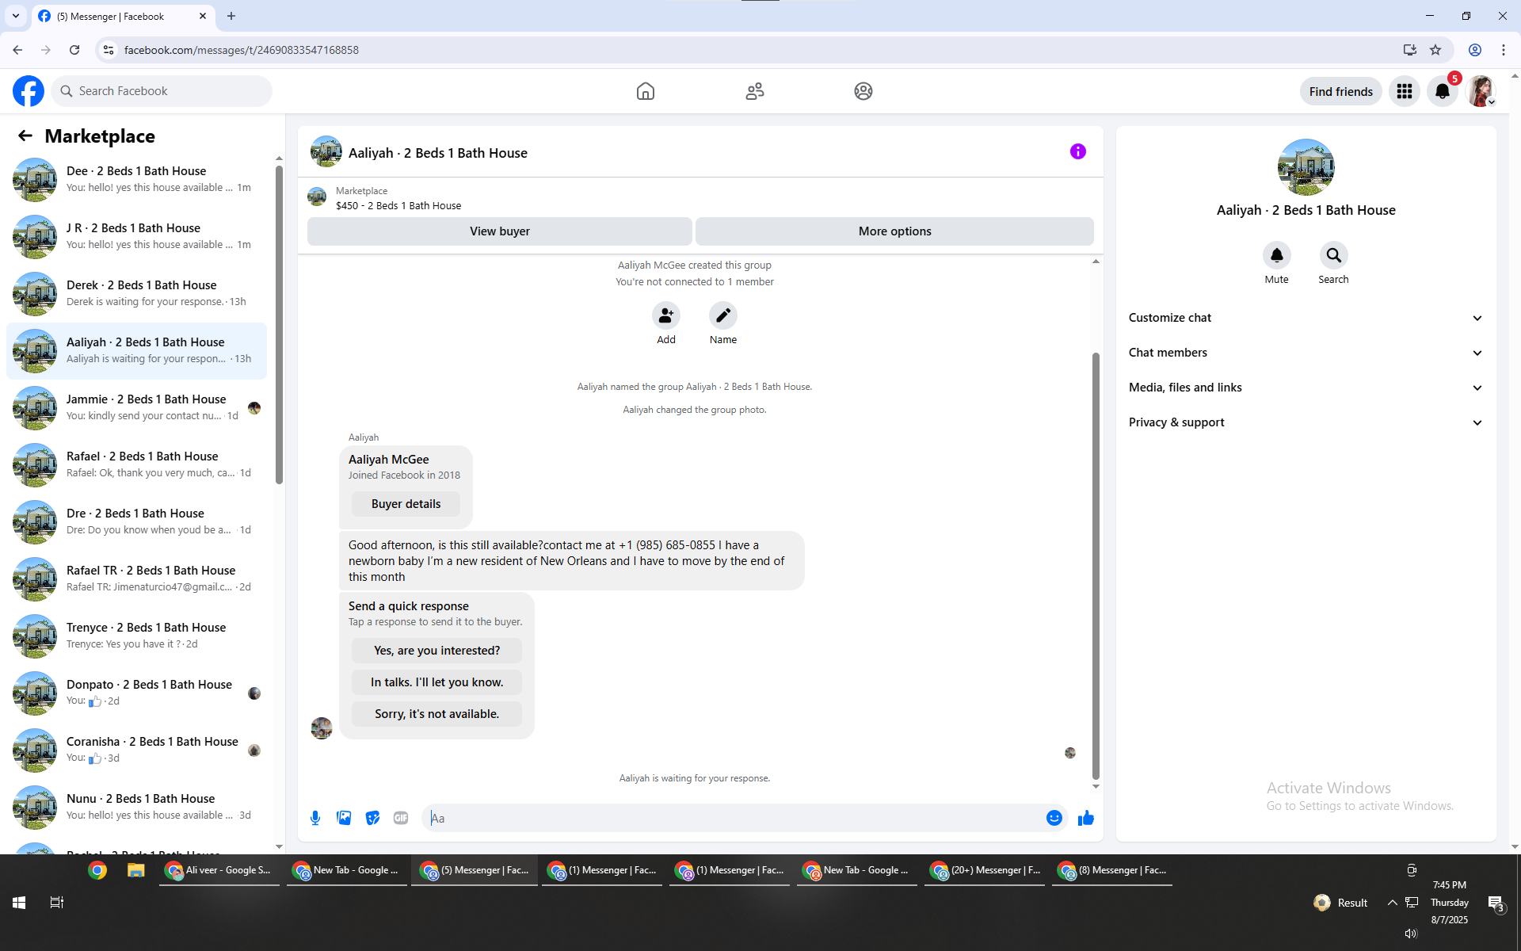This screenshot has height=951, width=1521.
Task: Open the Windows Start menu
Action: pyautogui.click(x=19, y=903)
